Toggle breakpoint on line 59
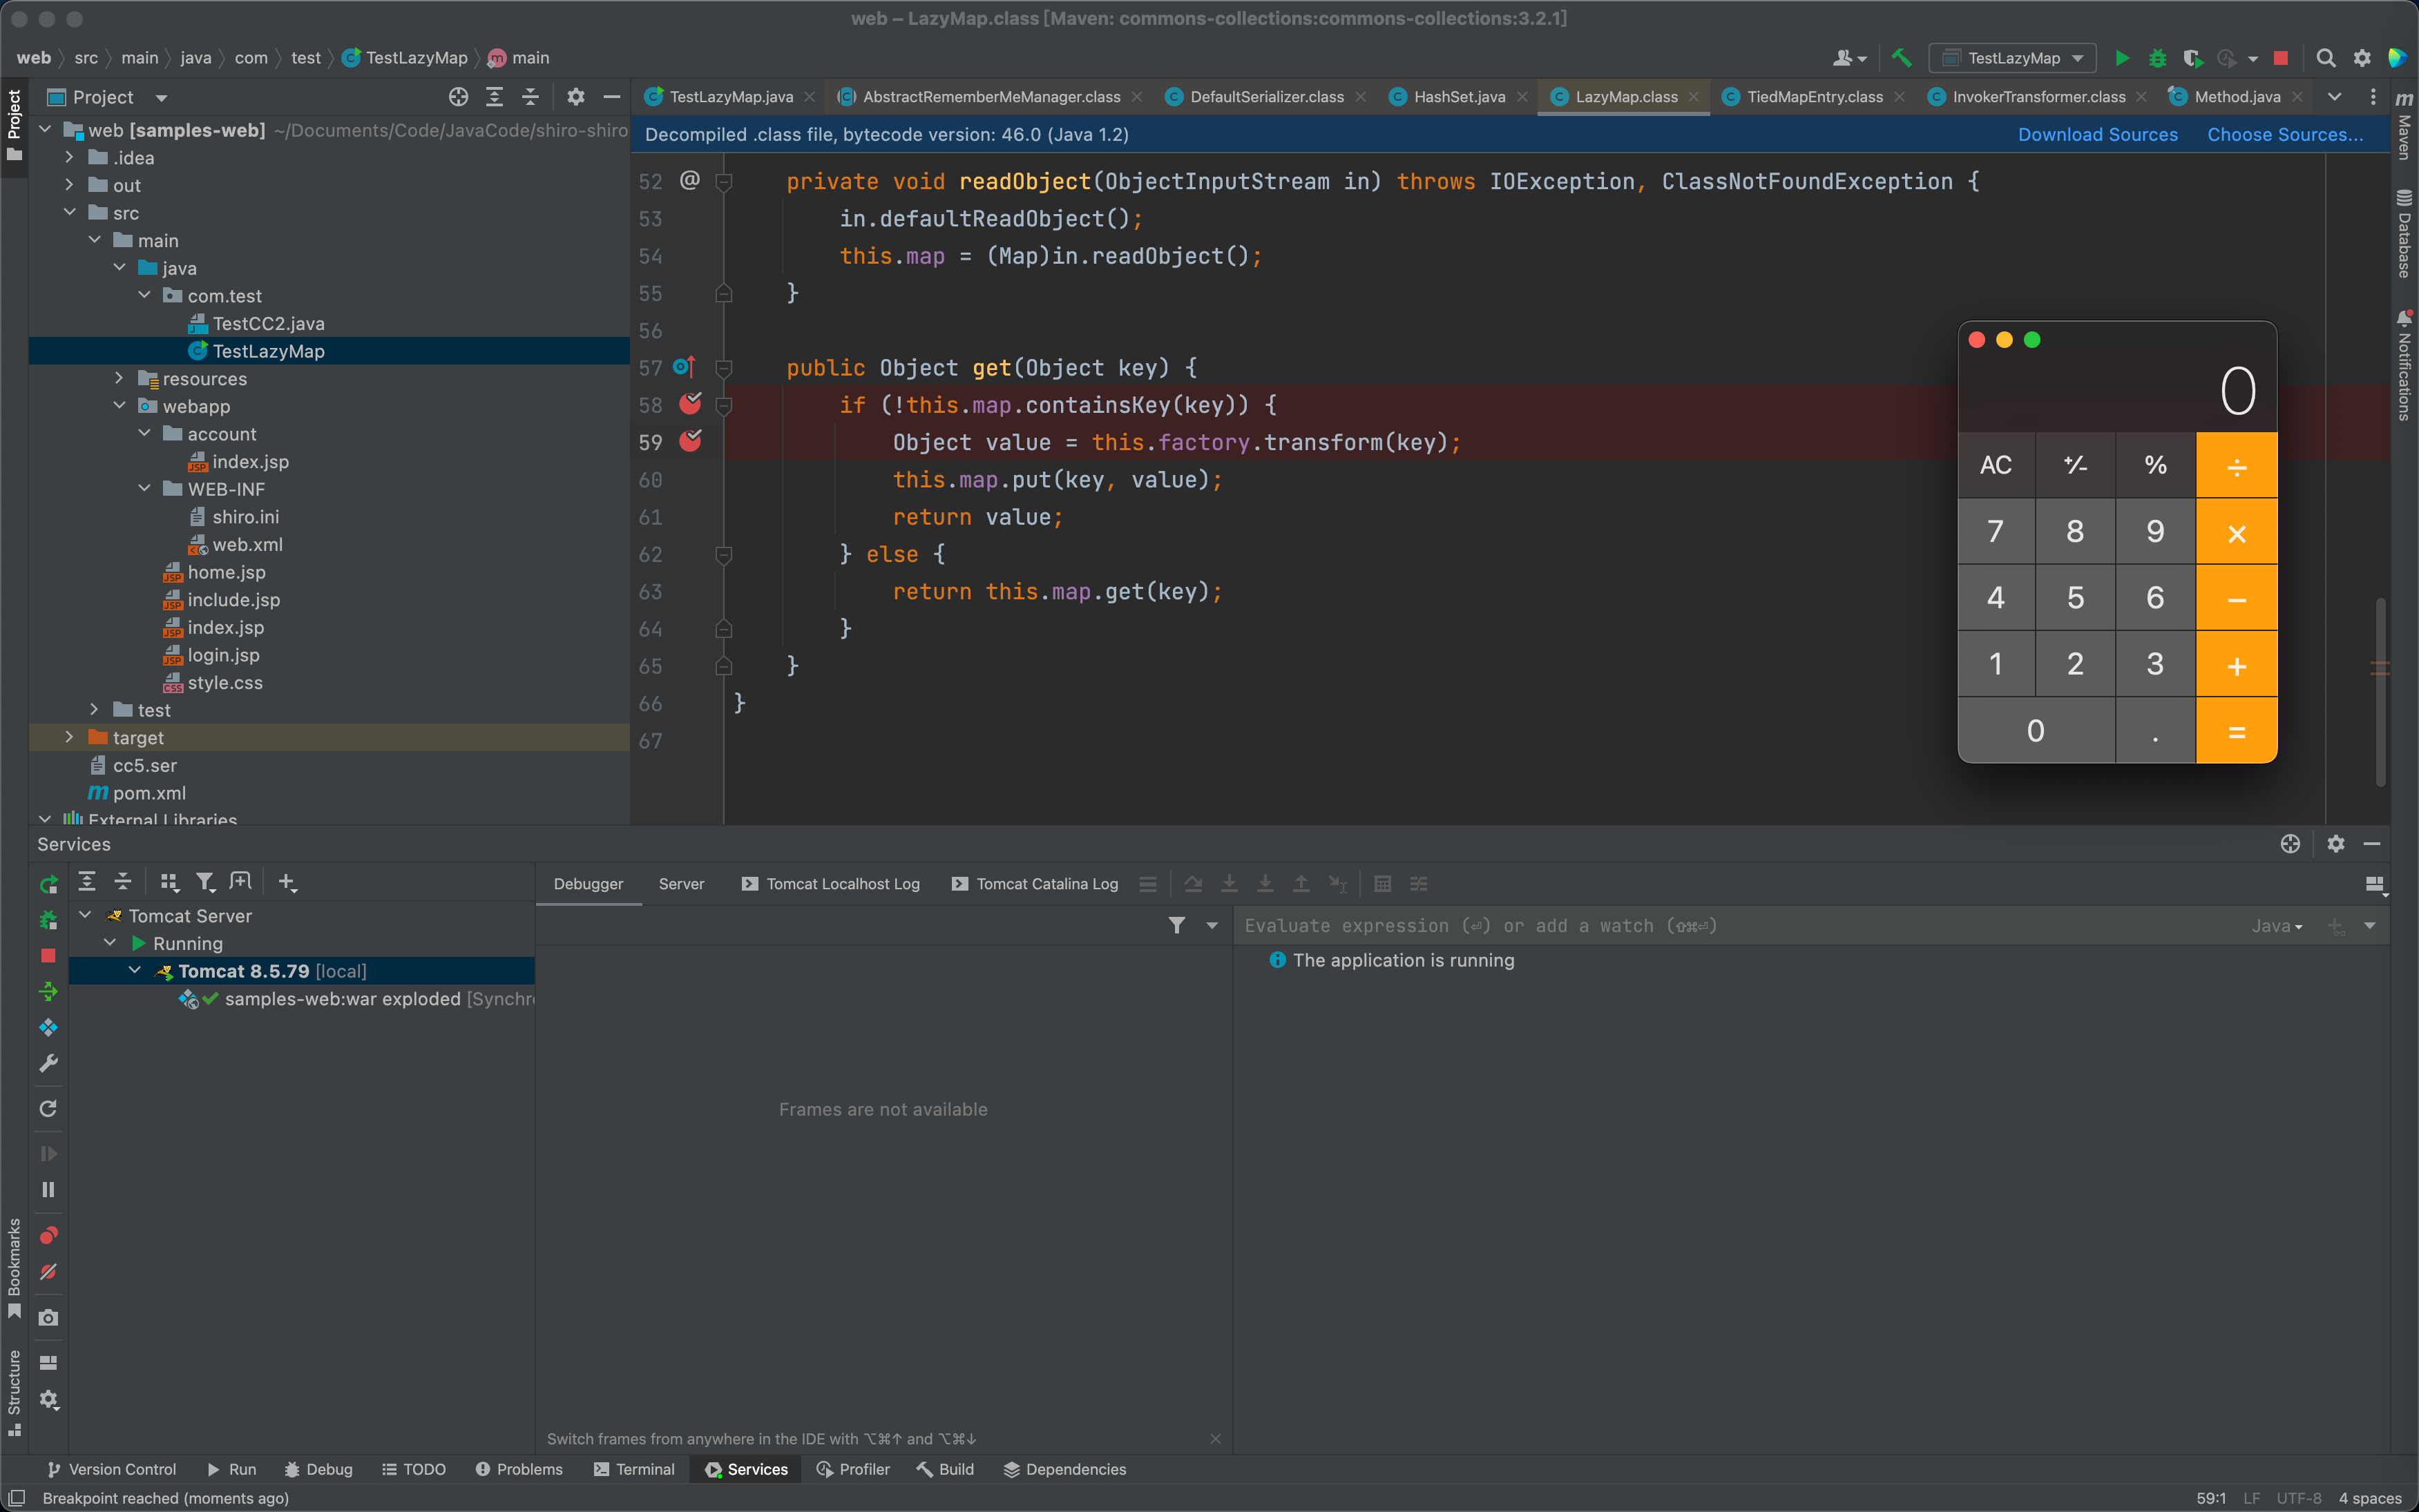 click(690, 441)
